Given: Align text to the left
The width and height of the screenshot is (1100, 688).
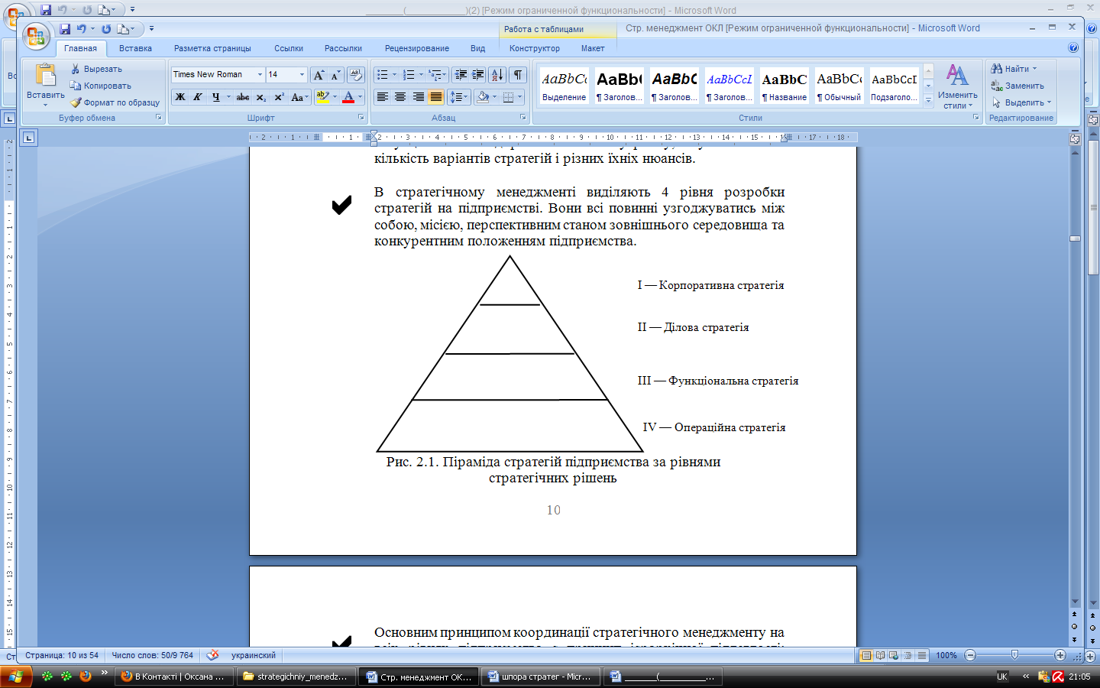Looking at the screenshot, I should tap(382, 97).
